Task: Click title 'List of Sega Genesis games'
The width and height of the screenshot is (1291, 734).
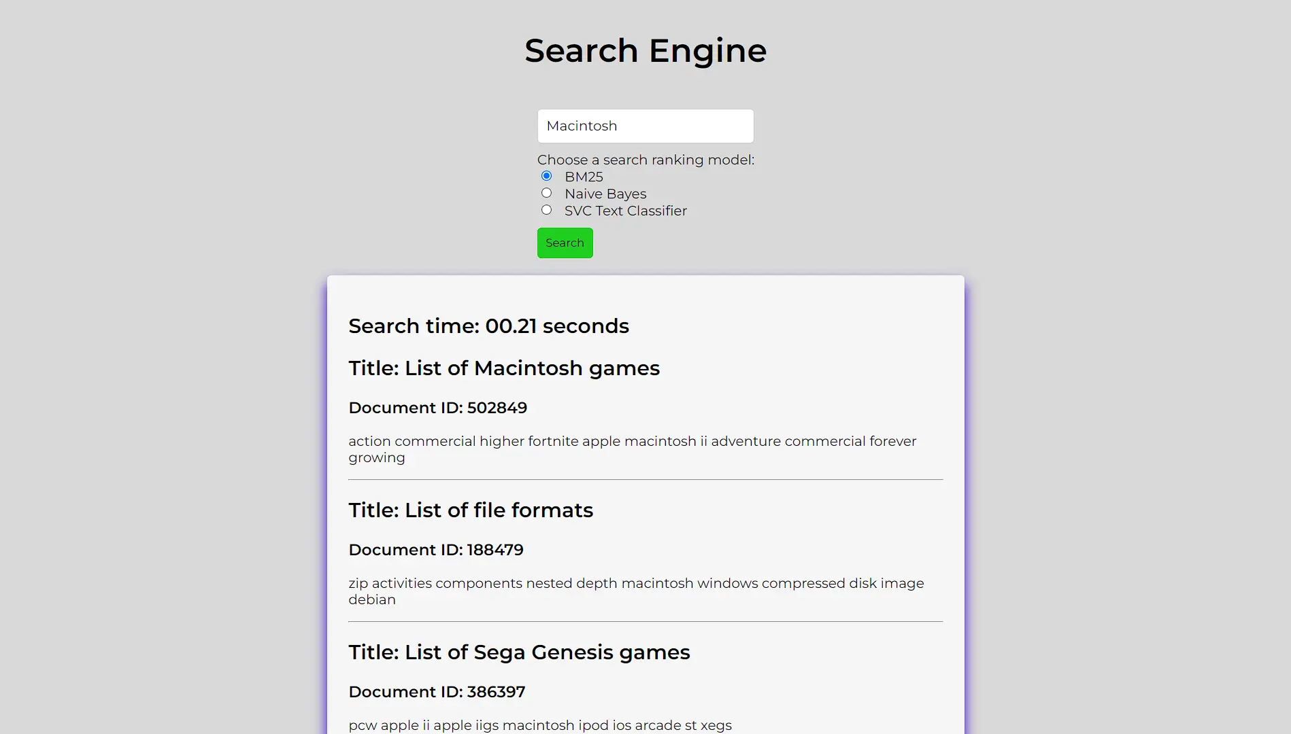Action: (519, 652)
